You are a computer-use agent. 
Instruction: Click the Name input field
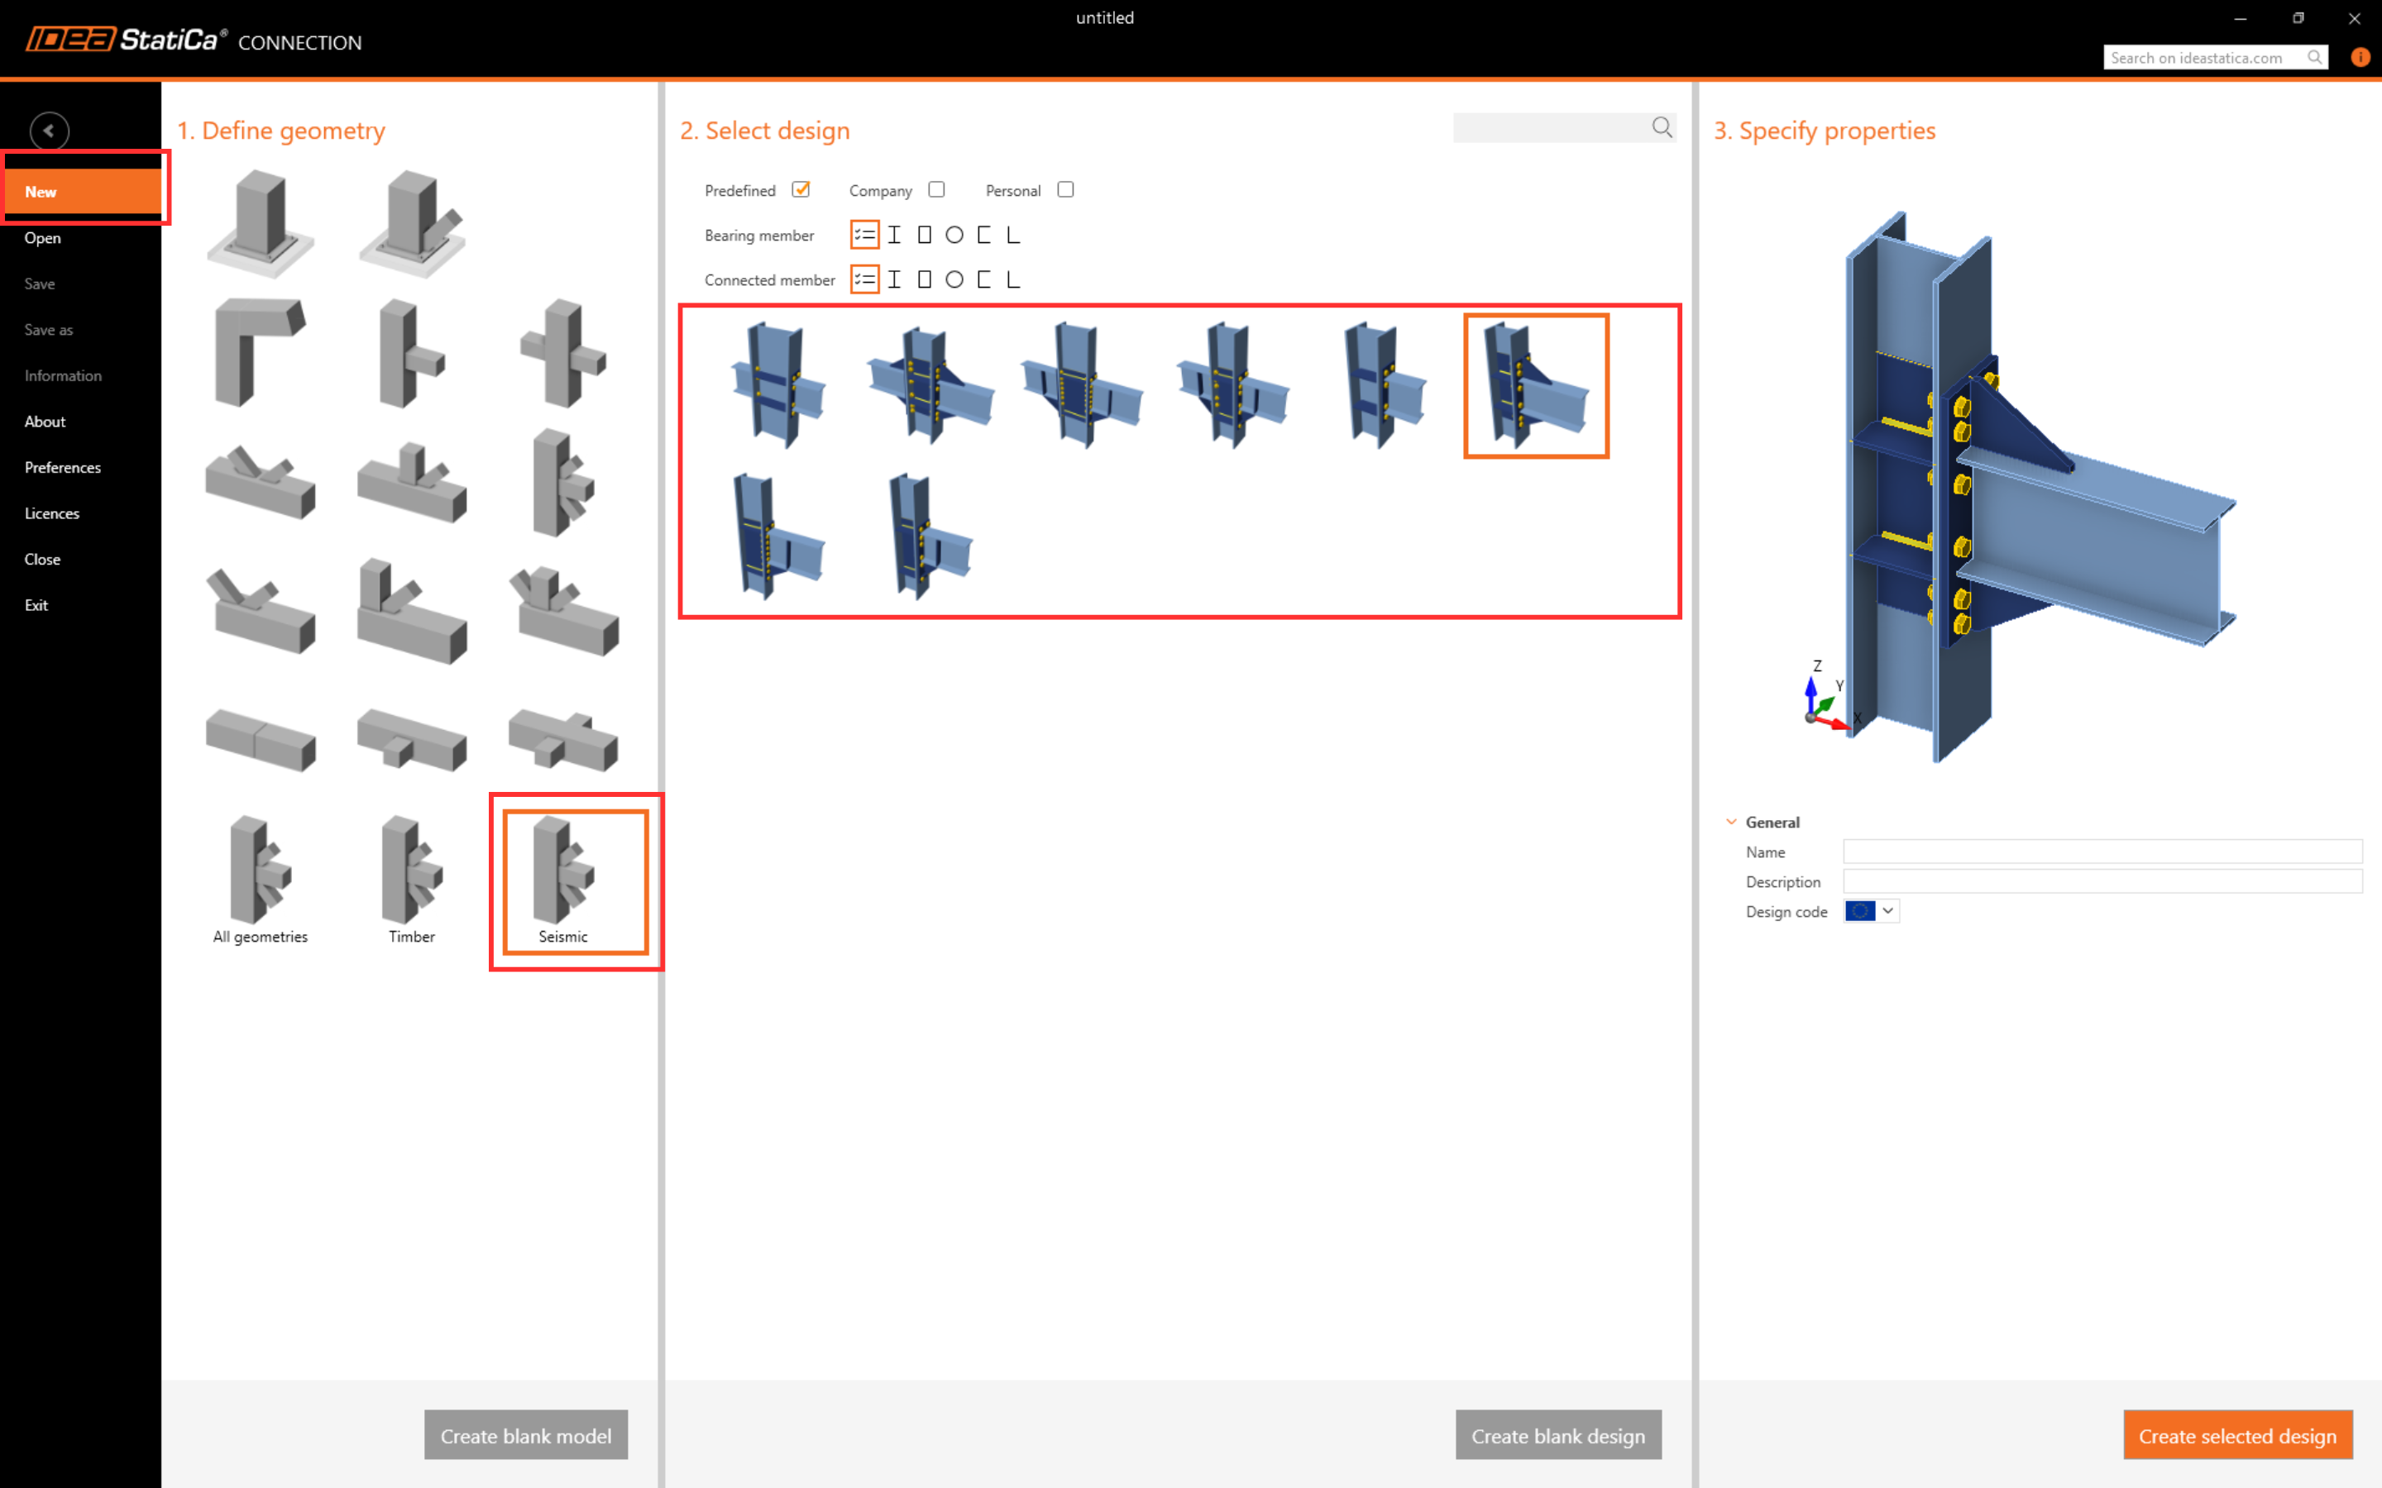pos(2102,852)
